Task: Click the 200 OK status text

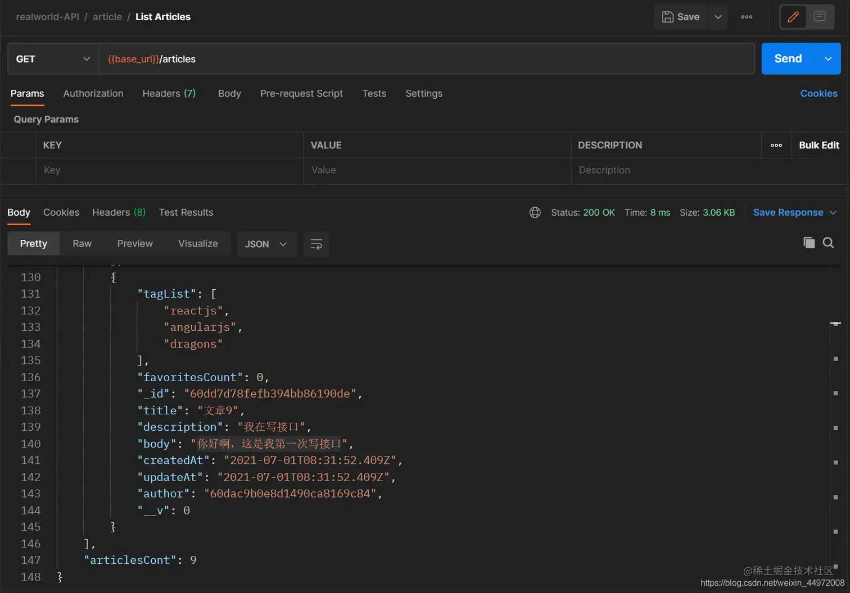Action: point(599,212)
